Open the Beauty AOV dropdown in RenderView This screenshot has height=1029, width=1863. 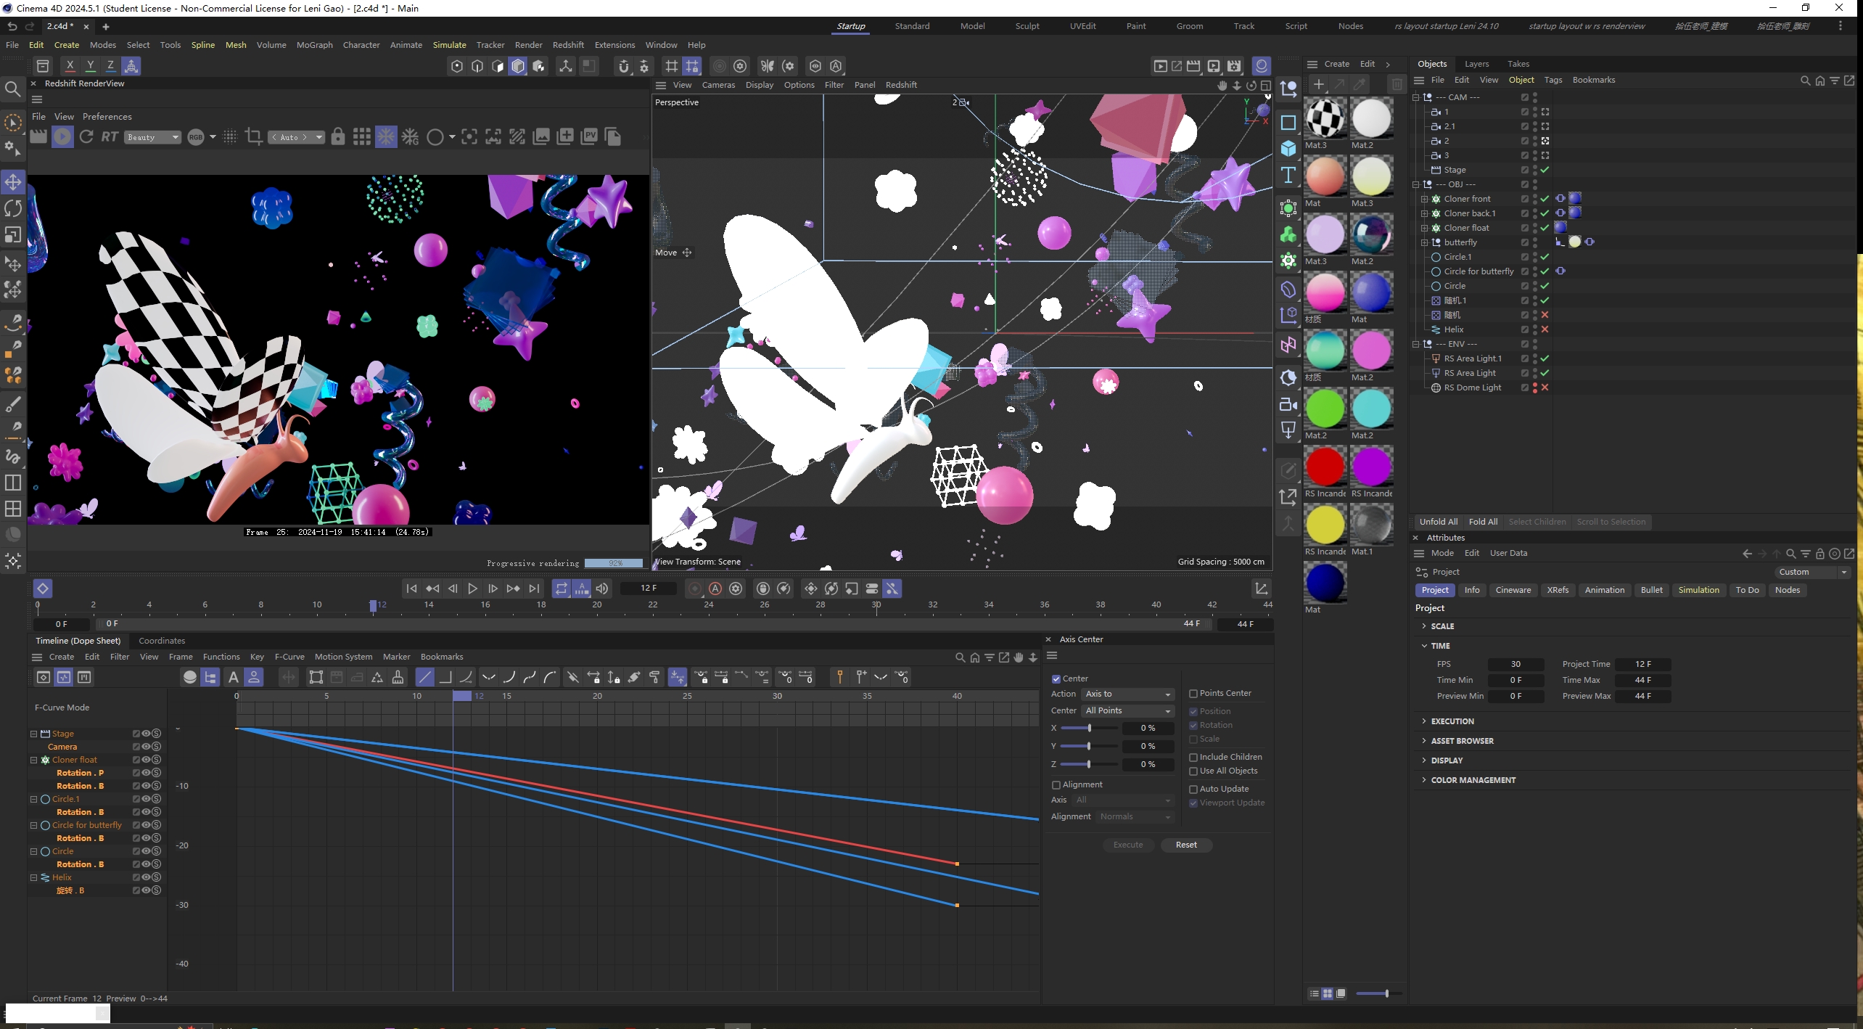point(152,137)
